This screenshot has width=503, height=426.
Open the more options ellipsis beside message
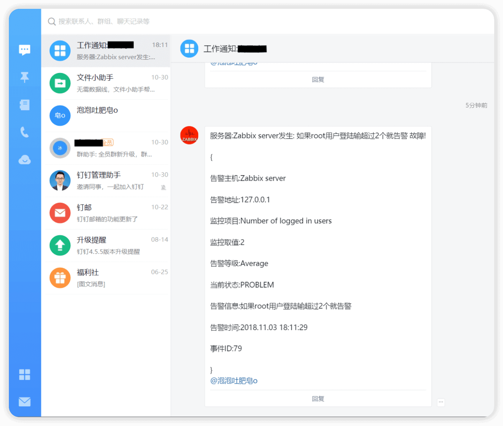[x=441, y=402]
